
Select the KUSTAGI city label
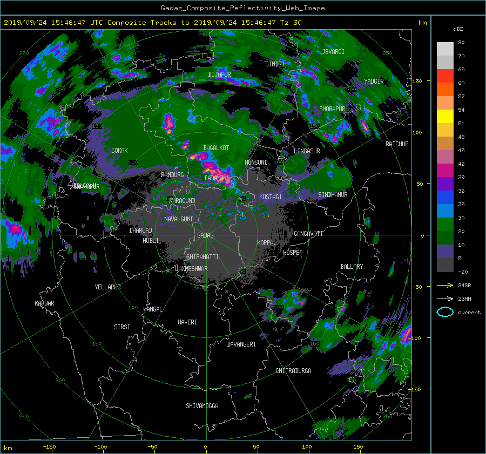pyautogui.click(x=271, y=197)
